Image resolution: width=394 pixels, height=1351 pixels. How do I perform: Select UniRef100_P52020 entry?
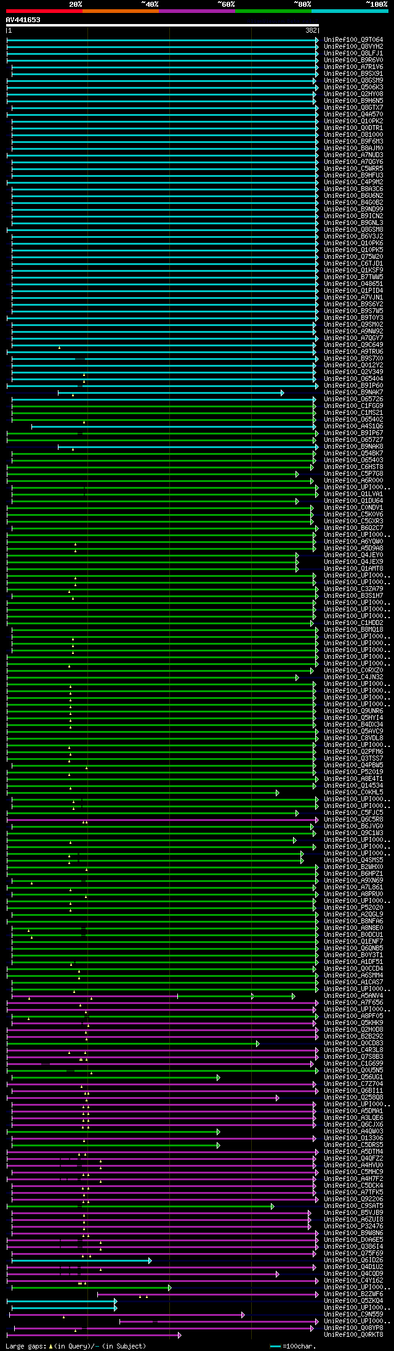[353, 908]
